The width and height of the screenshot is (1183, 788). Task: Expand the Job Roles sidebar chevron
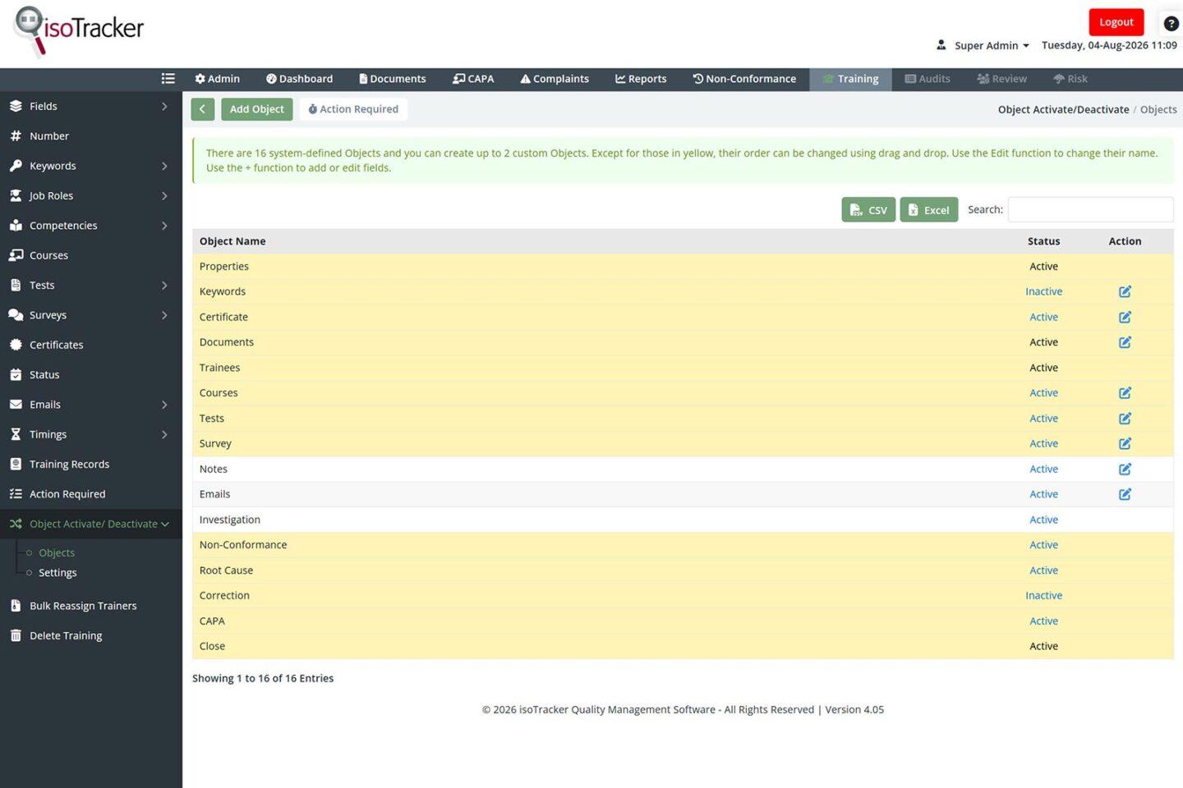(164, 195)
